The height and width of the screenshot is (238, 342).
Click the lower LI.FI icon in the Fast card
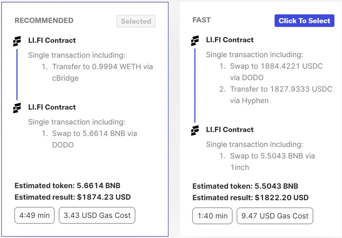[195, 130]
